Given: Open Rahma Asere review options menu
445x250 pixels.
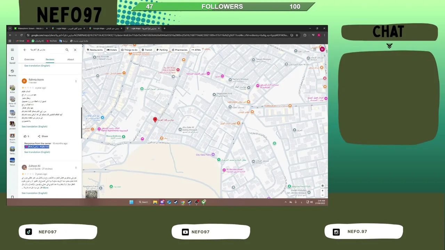Looking at the screenshot, I should click(x=76, y=81).
